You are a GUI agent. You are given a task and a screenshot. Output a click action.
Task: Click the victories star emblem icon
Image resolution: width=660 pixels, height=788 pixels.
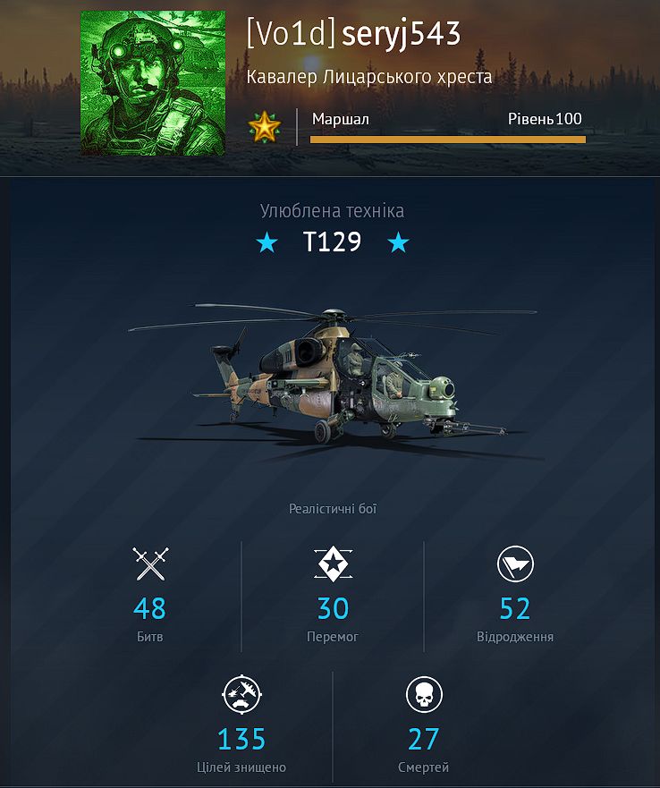333,563
